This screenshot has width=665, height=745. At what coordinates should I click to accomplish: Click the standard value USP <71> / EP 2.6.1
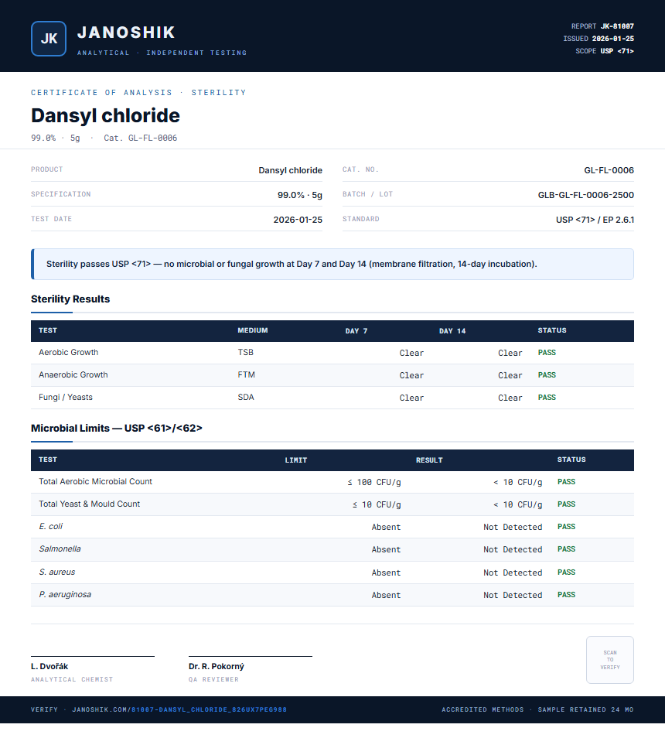pos(595,220)
